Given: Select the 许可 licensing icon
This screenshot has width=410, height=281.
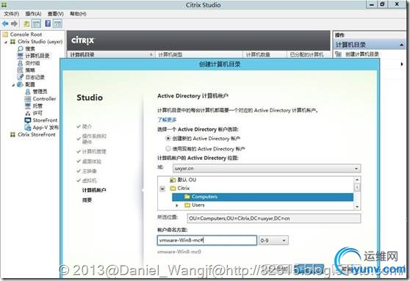Looking at the screenshot, I should point(28,113).
